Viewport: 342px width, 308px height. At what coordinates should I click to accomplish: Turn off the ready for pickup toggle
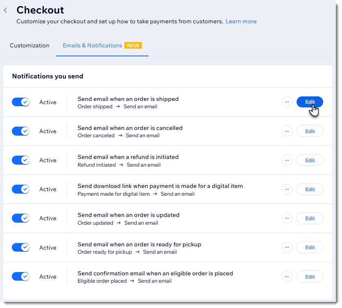[20, 247]
